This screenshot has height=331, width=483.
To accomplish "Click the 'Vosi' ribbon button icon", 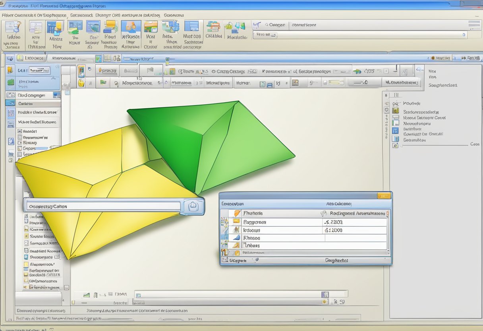I will pyautogui.click(x=151, y=27).
